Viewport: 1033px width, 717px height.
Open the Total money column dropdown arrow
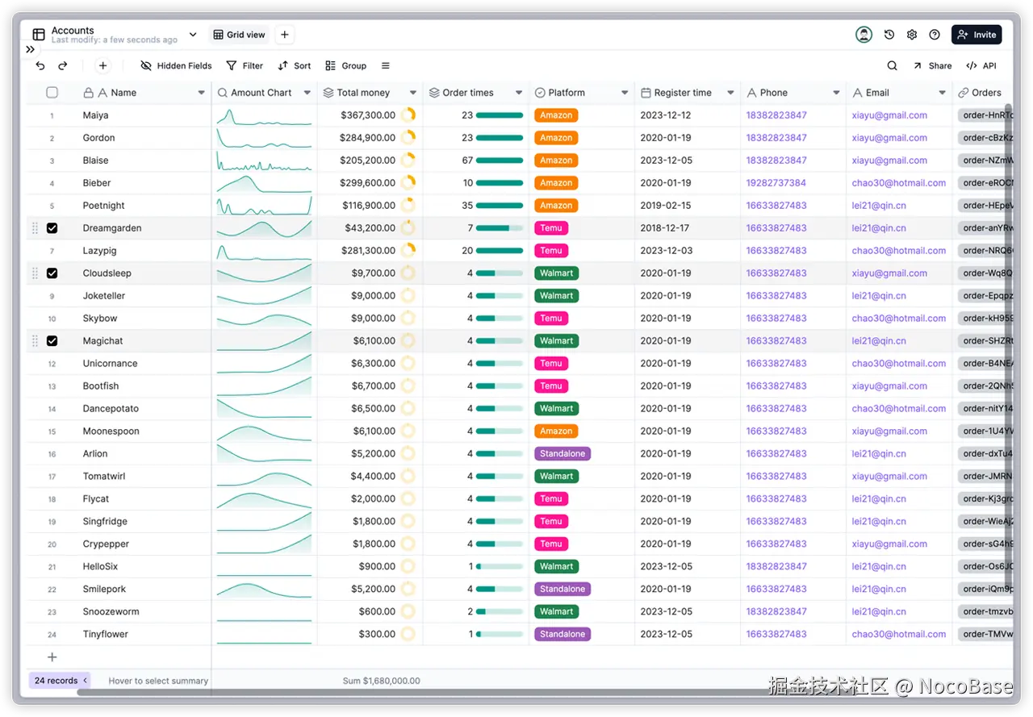point(413,93)
